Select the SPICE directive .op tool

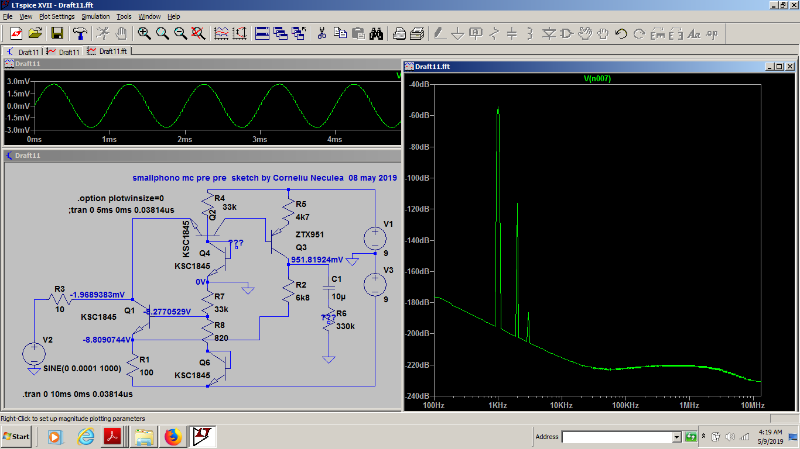tap(712, 33)
